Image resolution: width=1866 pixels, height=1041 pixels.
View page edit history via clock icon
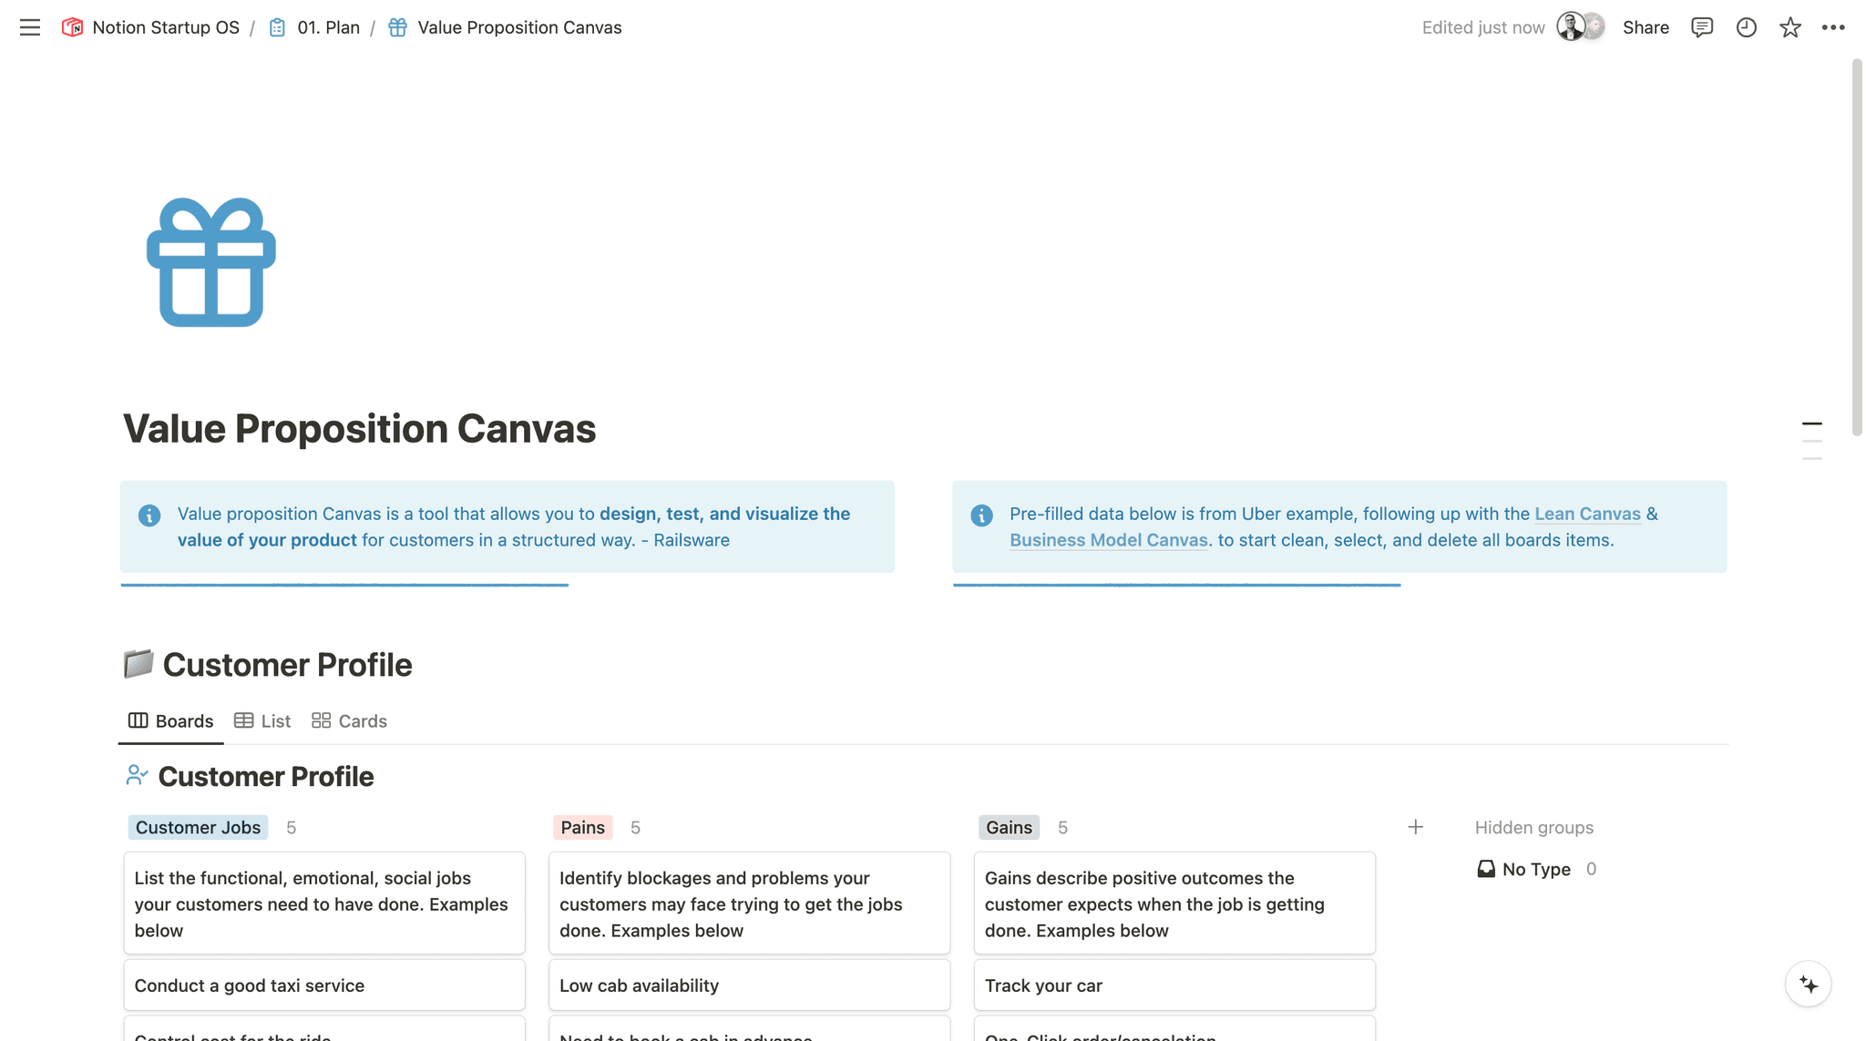[1747, 27]
